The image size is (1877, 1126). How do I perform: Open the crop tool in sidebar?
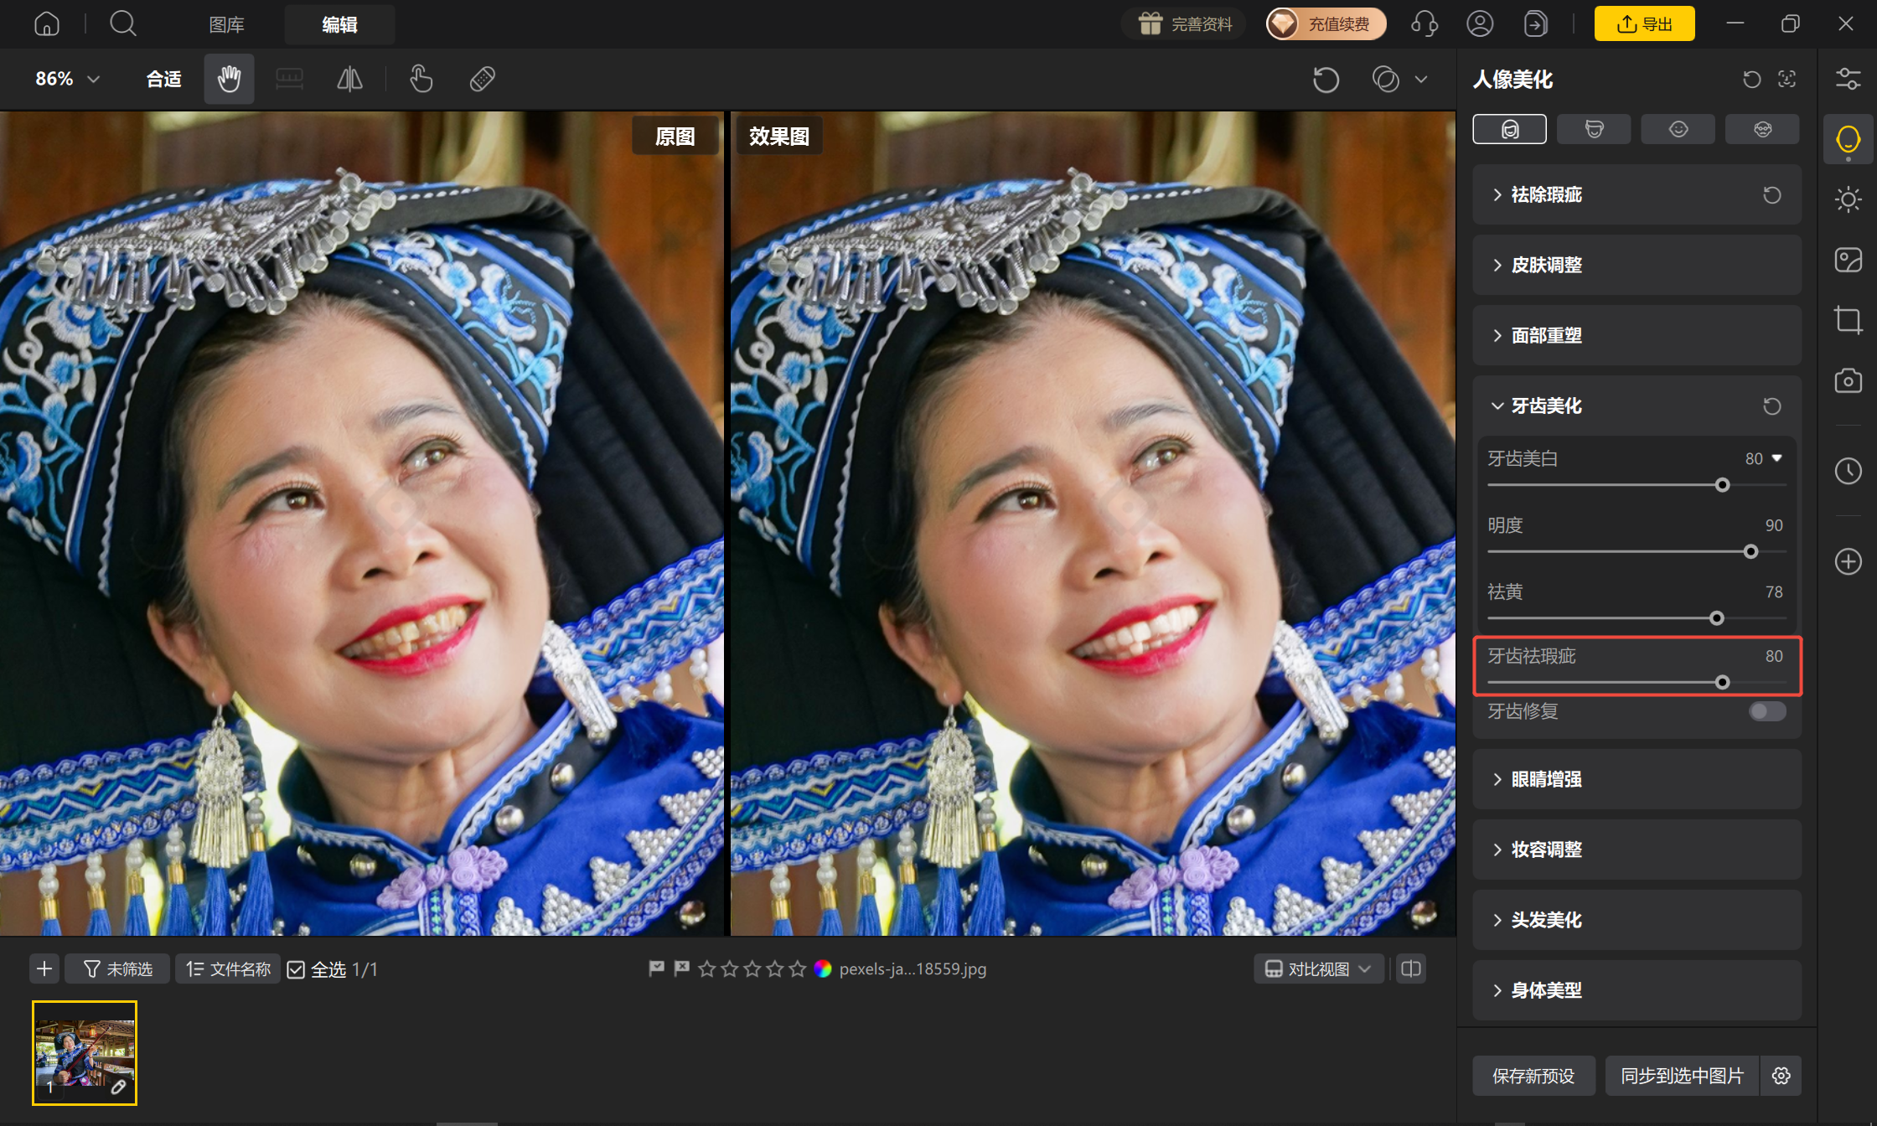pos(1848,320)
